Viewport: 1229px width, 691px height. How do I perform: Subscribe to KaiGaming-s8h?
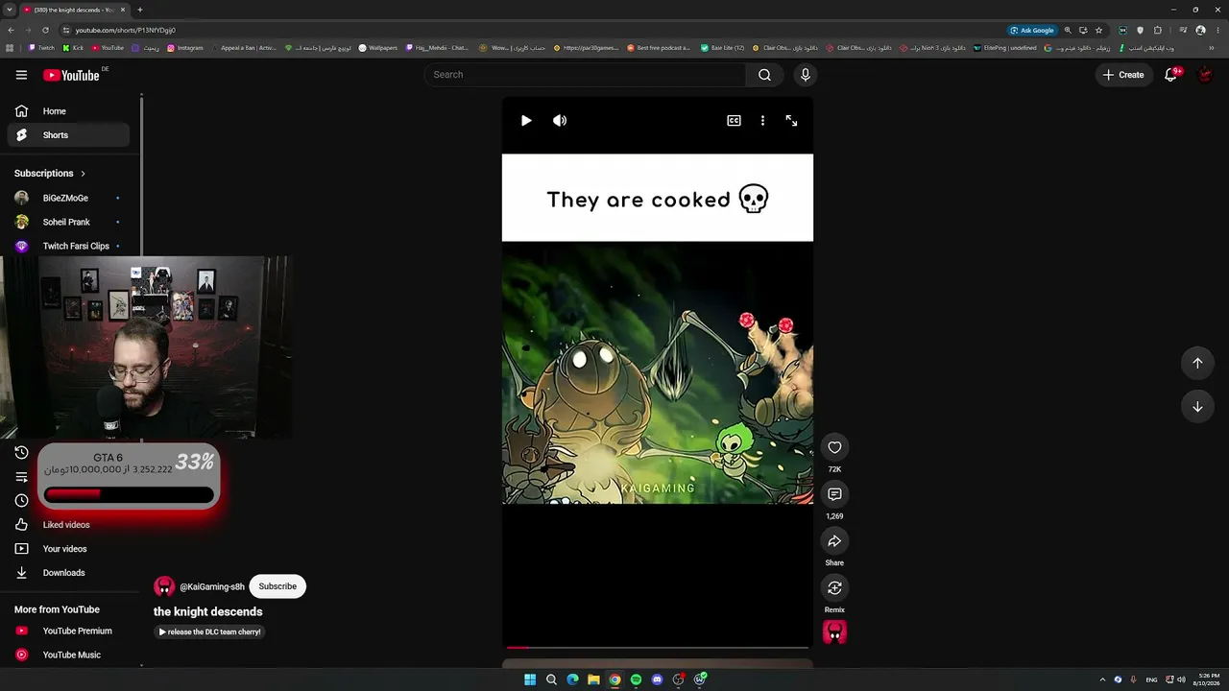pyautogui.click(x=277, y=586)
